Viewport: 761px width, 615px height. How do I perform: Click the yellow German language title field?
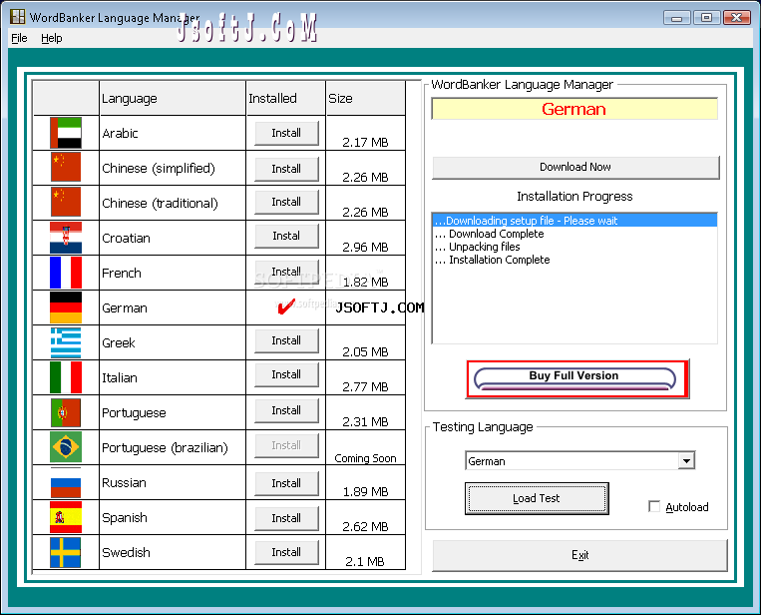click(574, 109)
